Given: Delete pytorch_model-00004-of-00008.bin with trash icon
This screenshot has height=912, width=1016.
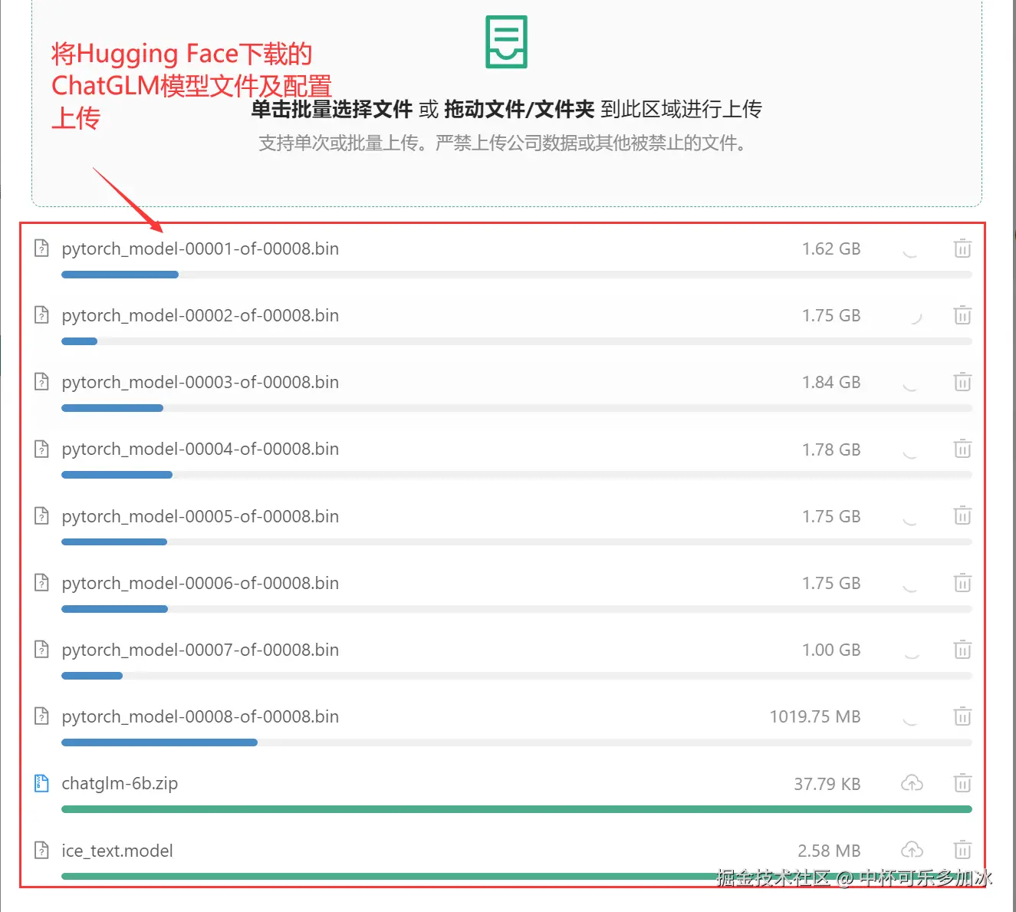Looking at the screenshot, I should click(x=962, y=449).
